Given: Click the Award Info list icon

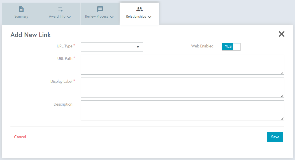Looking at the screenshot, I should [x=60, y=9].
